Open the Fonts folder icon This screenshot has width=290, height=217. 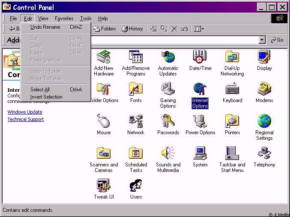(x=136, y=89)
